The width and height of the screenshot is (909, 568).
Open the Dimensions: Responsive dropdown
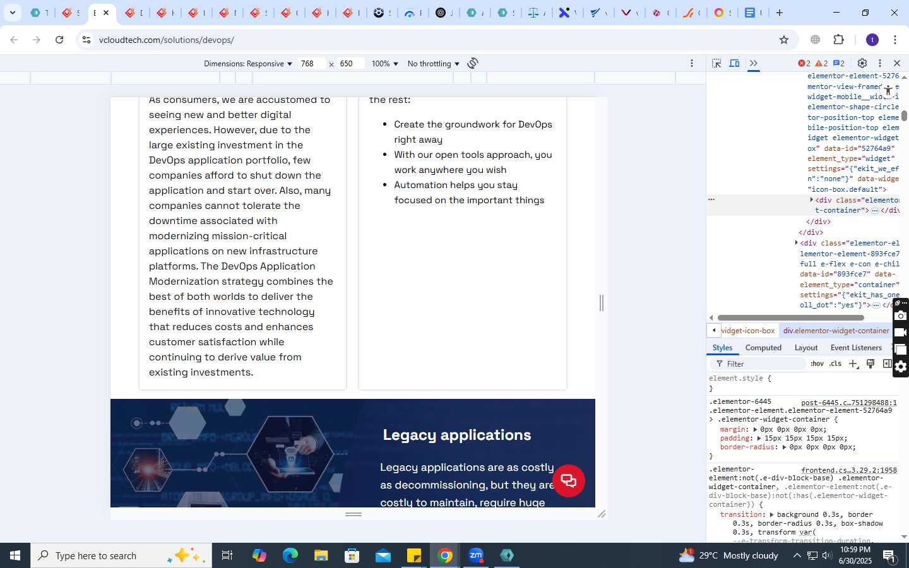248,64
